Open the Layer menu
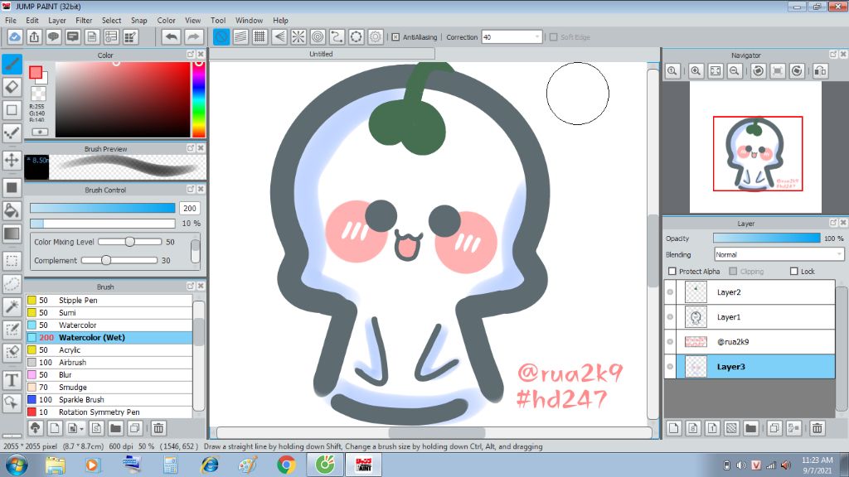Viewport: 849px width, 477px height. click(57, 20)
